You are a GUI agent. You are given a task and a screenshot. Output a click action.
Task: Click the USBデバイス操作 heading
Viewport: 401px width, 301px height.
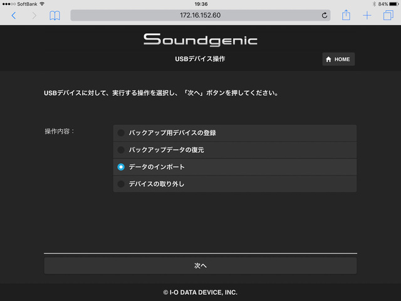200,59
